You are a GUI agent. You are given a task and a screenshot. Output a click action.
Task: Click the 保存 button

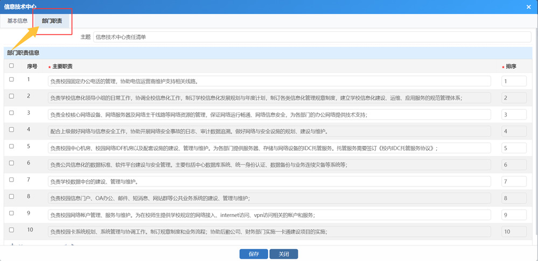tap(254, 254)
